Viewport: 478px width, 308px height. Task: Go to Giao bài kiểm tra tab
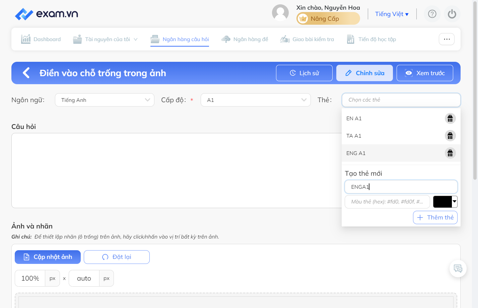[307, 39]
